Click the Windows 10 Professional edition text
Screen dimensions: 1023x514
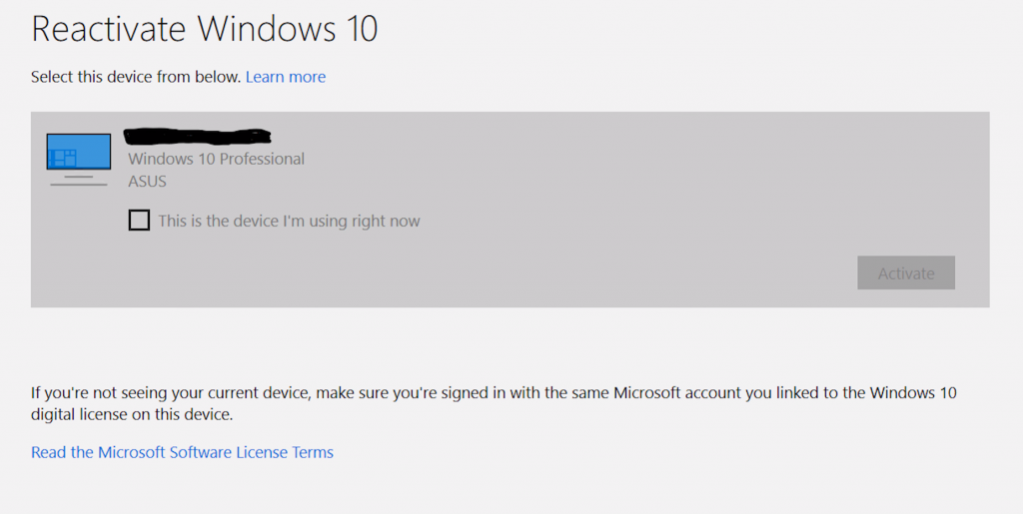coord(216,160)
